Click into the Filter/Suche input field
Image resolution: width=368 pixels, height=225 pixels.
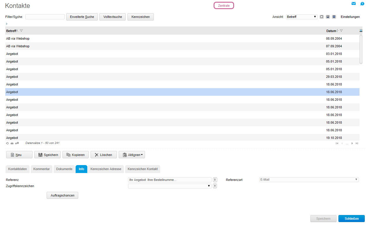pos(45,17)
